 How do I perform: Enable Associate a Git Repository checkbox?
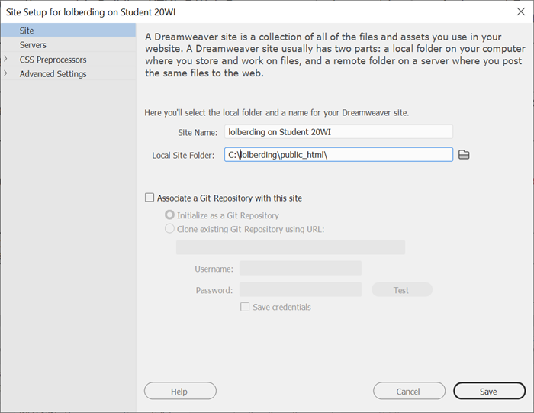[150, 198]
